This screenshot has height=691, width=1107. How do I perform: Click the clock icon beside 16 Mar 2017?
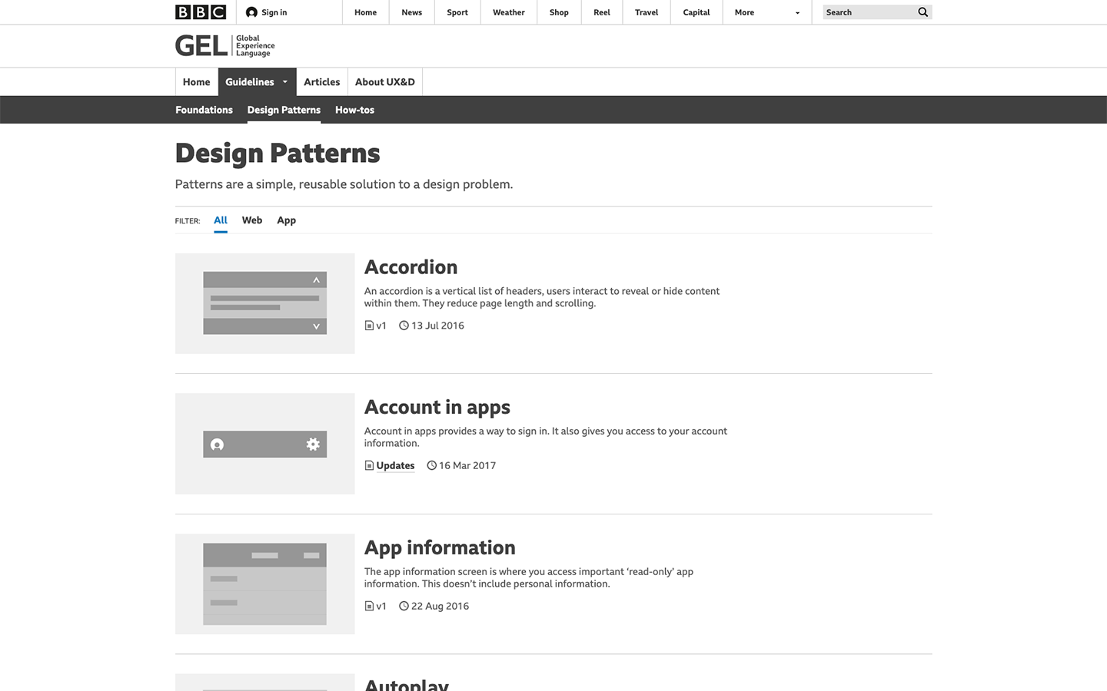(431, 465)
